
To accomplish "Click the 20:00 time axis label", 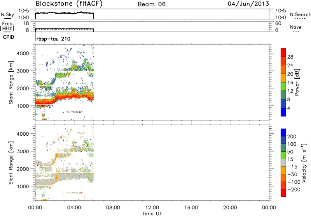I will click(230, 208).
